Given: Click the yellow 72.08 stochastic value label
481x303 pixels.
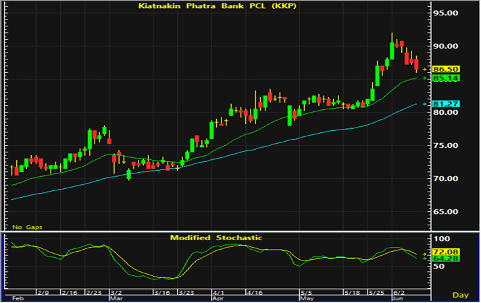Looking at the screenshot, I should pyautogui.click(x=446, y=252).
